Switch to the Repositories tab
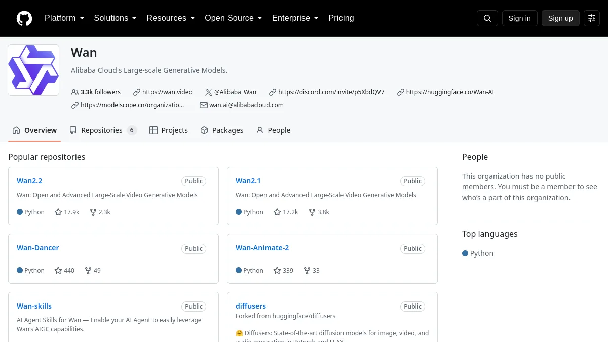Viewport: 608px width, 342px height. (x=103, y=130)
